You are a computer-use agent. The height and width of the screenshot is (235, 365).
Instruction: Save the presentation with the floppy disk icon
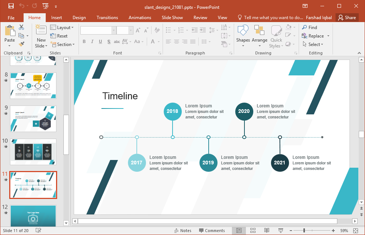(11, 6)
